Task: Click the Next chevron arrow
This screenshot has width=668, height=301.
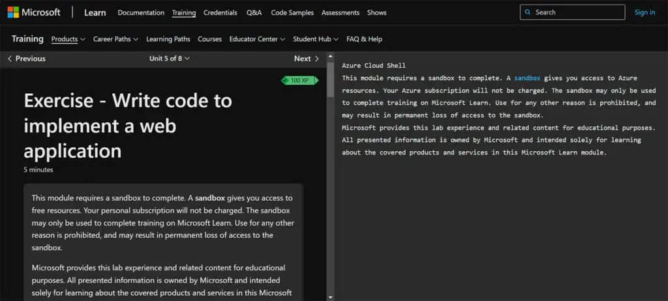Action: point(316,59)
